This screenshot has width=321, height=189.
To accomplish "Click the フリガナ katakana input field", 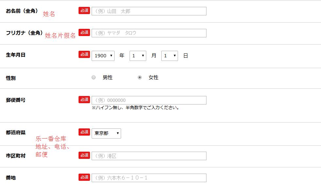I will [149, 33].
